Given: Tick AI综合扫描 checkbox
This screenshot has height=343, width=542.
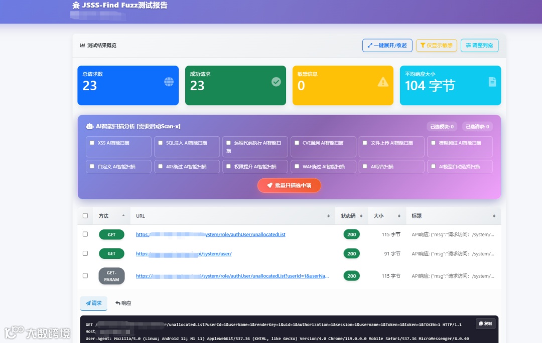Looking at the screenshot, I should 365,166.
